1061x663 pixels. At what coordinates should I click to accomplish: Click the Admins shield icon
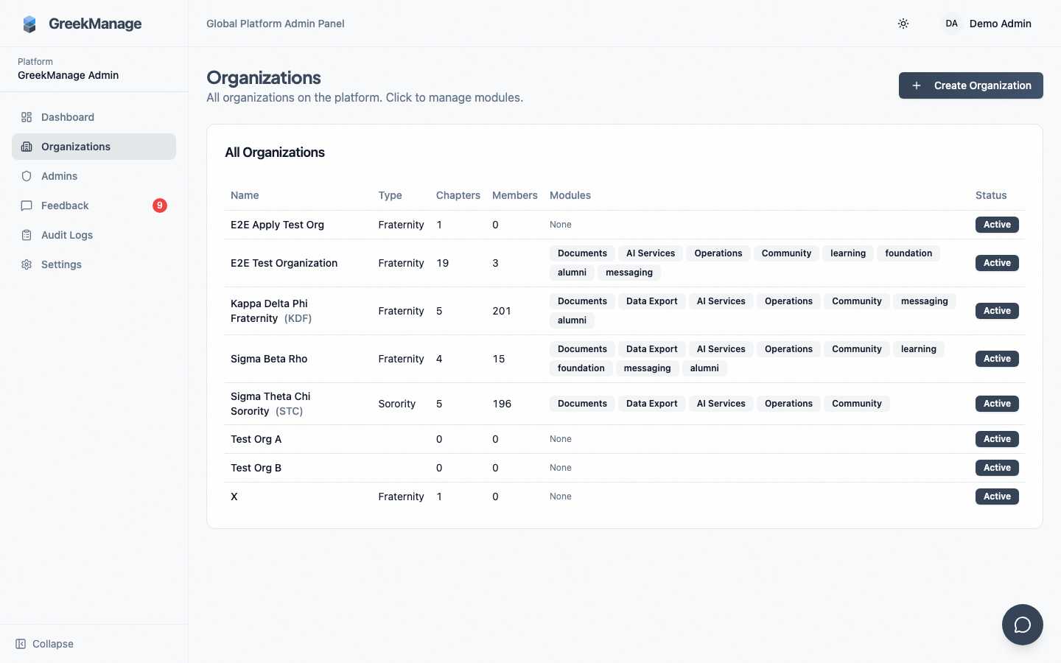click(x=27, y=176)
